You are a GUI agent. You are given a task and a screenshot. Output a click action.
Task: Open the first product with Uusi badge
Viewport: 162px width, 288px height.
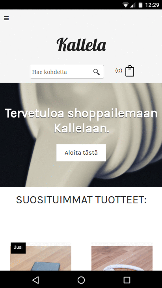tap(41, 258)
